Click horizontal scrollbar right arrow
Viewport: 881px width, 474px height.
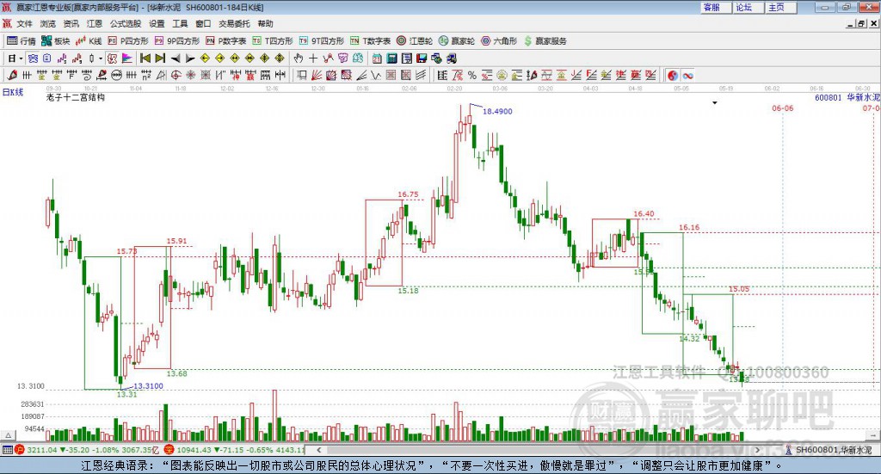(757, 450)
